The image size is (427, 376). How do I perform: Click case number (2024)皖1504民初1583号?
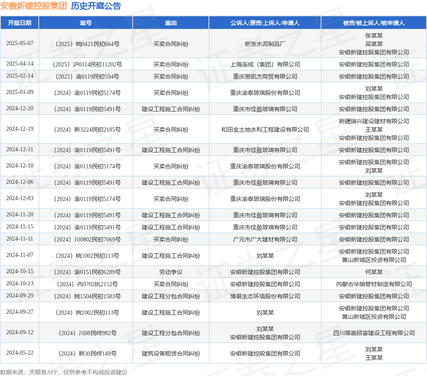pyautogui.click(x=88, y=296)
